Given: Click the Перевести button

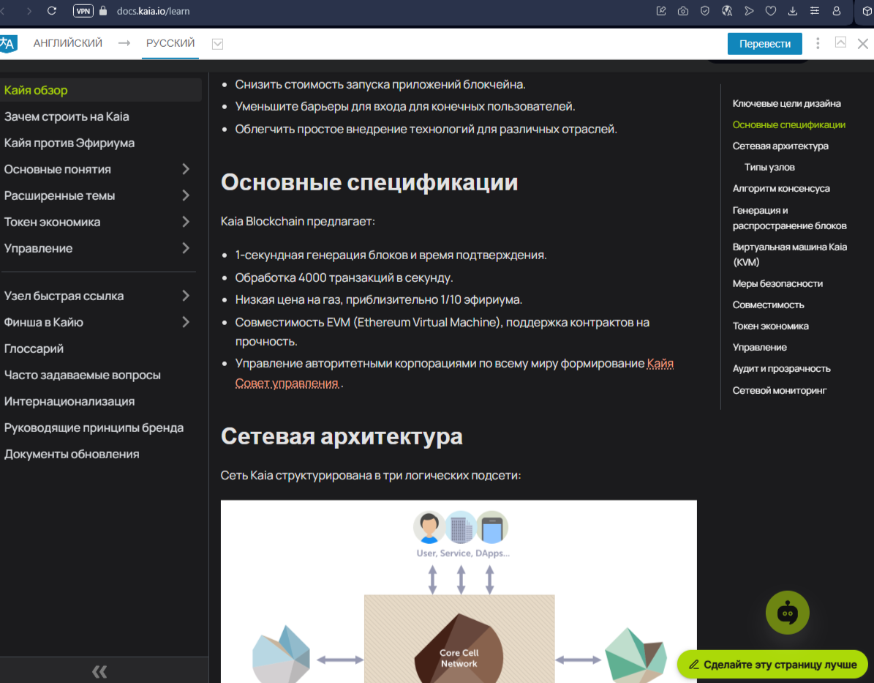Looking at the screenshot, I should click(764, 42).
